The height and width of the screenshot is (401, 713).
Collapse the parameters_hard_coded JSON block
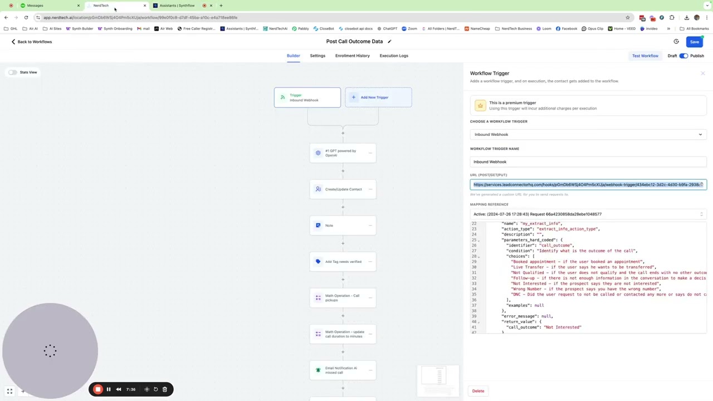478,240
